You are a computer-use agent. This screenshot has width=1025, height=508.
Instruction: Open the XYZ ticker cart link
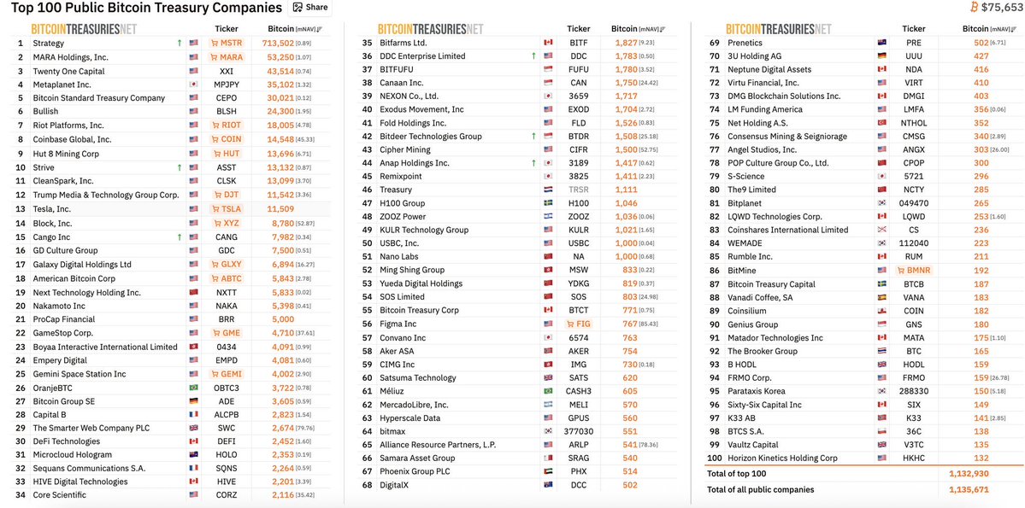point(227,224)
